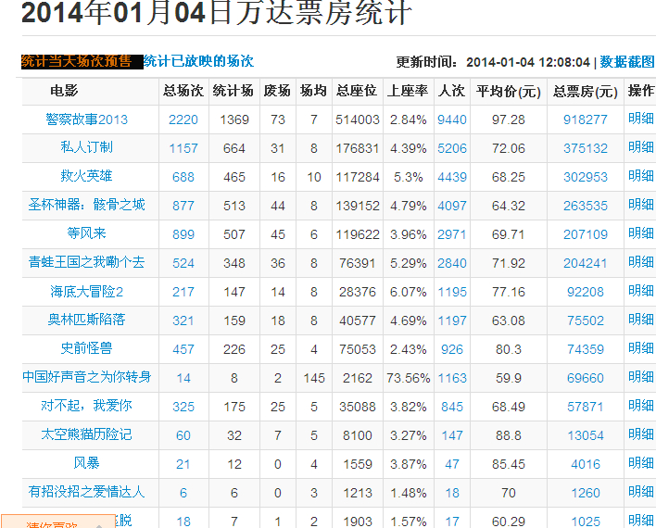This screenshot has height=528, width=656.
Task: Click box office total 92208
Action: (586, 292)
